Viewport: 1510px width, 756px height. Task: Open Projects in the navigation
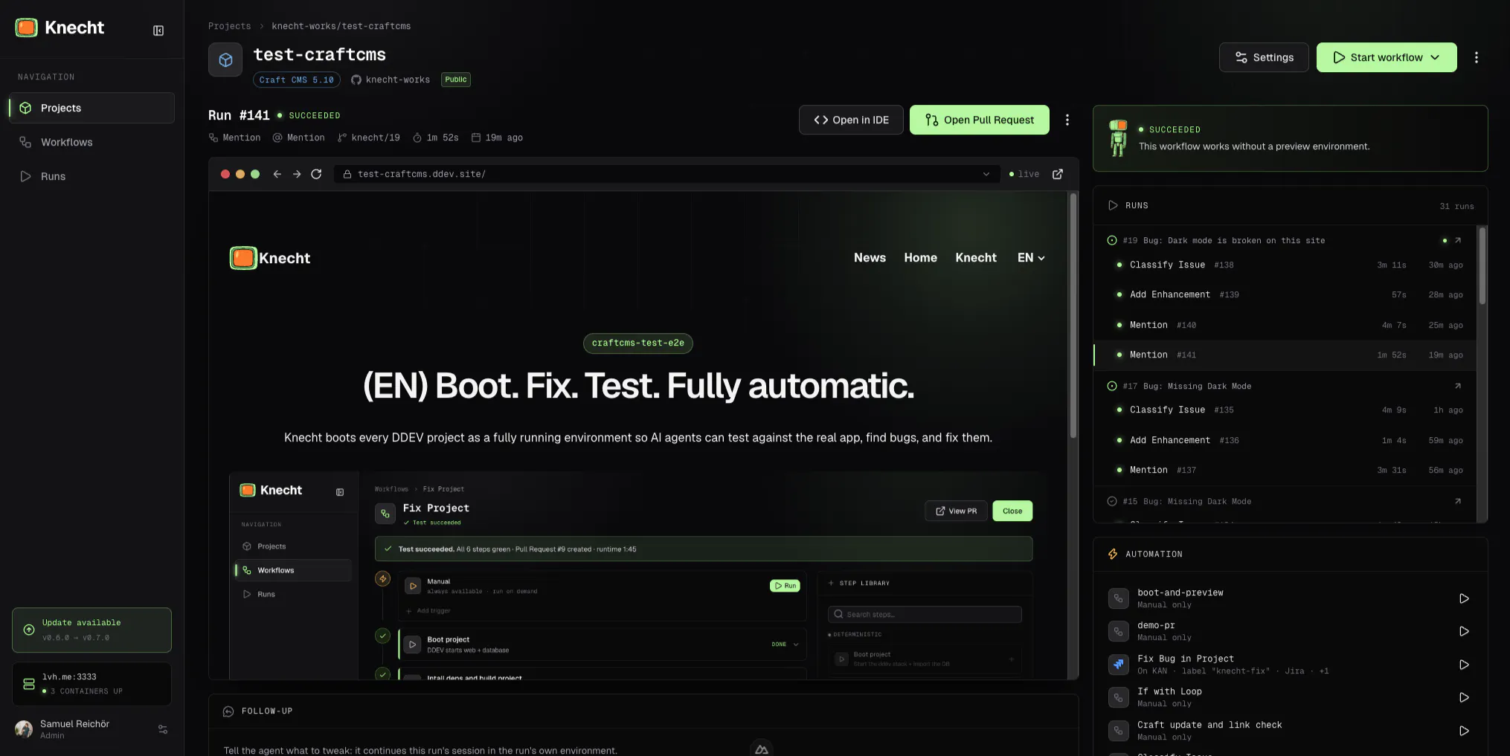pos(92,108)
